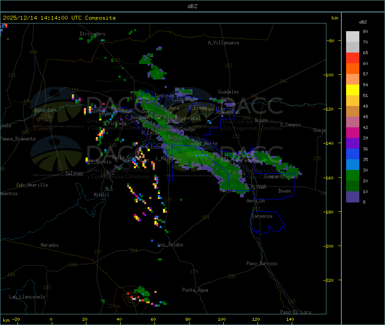Click the Aero_GA map label
The height and width of the screenshot is (325, 385).
pyautogui.click(x=256, y=201)
